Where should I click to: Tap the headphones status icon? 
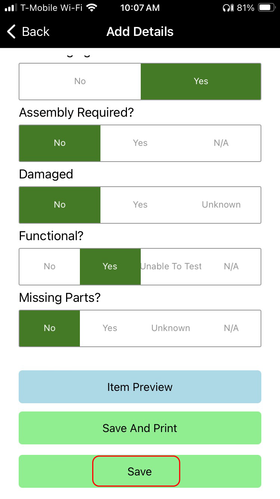[x=227, y=8]
